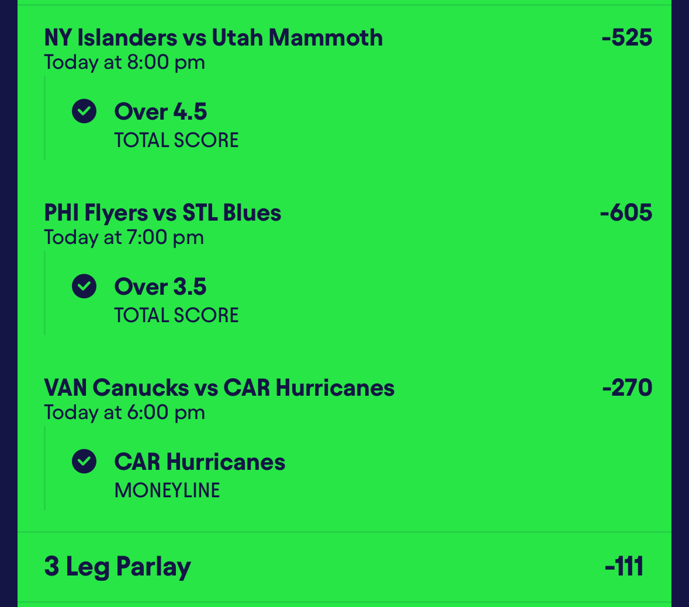Image resolution: width=689 pixels, height=607 pixels.
Task: Tap the -270 odds value
Action: tap(627, 388)
